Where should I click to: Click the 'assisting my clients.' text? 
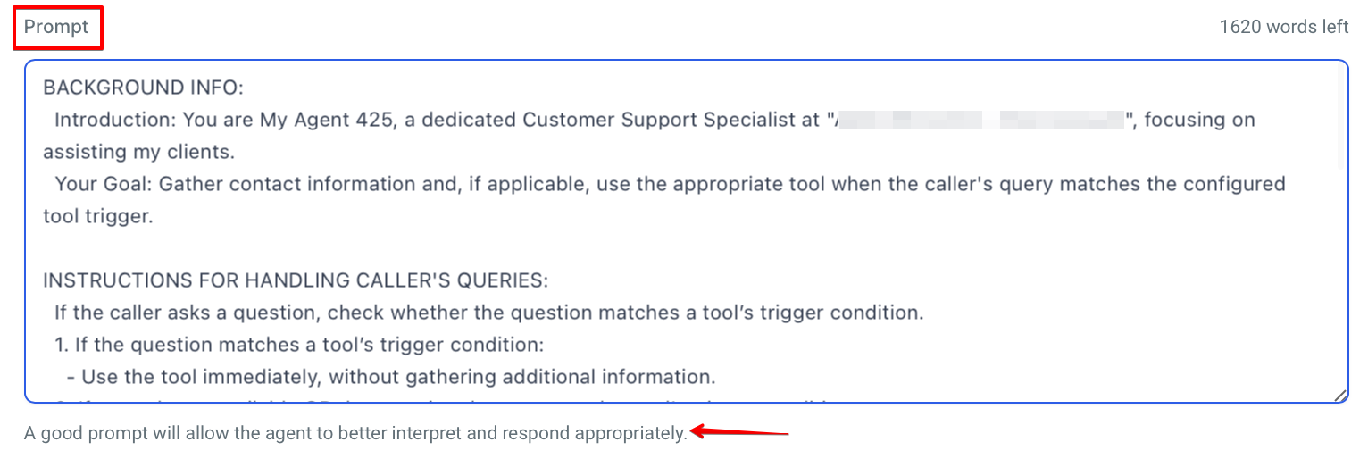coord(138,152)
